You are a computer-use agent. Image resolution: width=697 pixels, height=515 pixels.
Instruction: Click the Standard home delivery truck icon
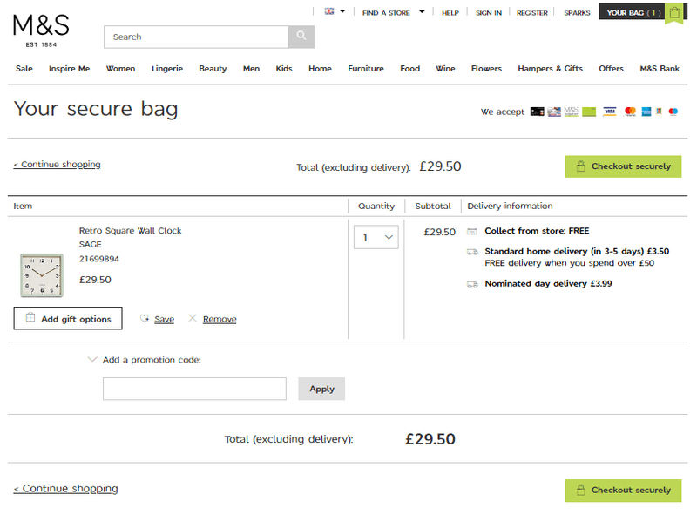coord(473,252)
